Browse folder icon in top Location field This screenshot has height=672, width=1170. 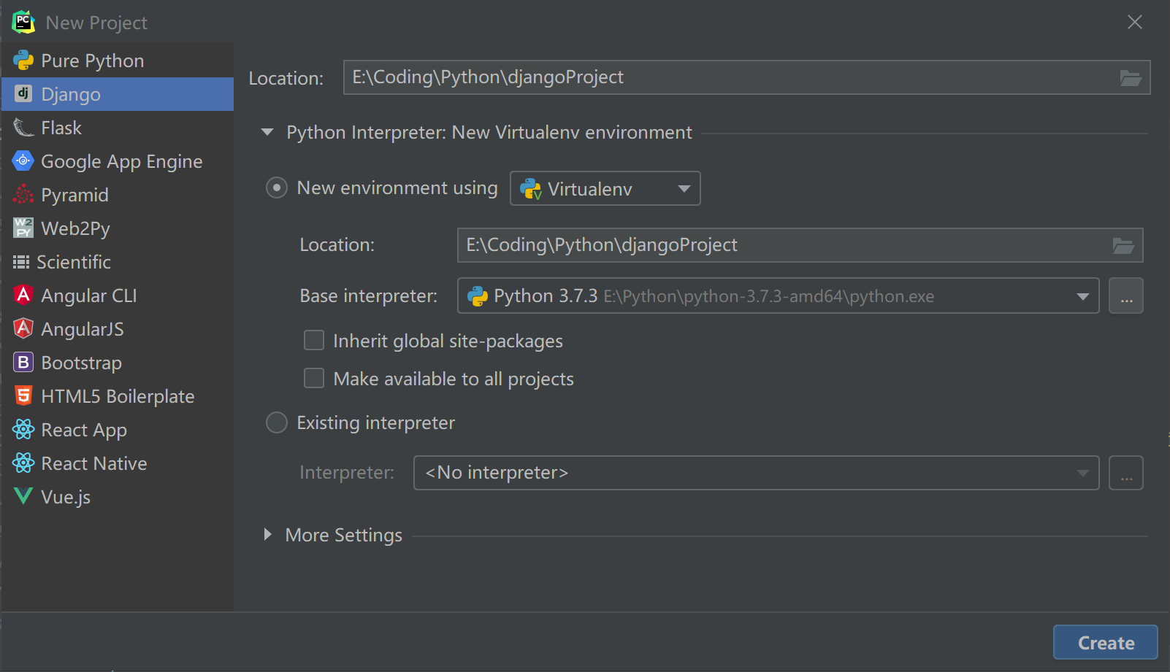[1130, 78]
